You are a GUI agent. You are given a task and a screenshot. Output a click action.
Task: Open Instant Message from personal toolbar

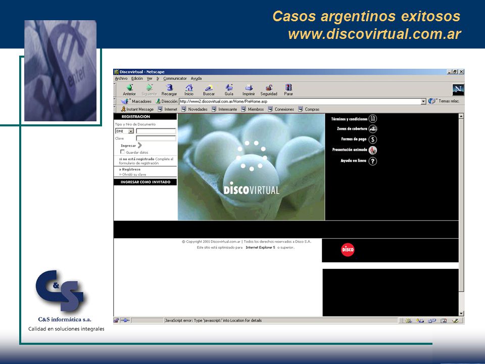[137, 109]
